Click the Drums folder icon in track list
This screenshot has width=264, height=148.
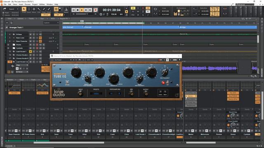(x=14, y=45)
